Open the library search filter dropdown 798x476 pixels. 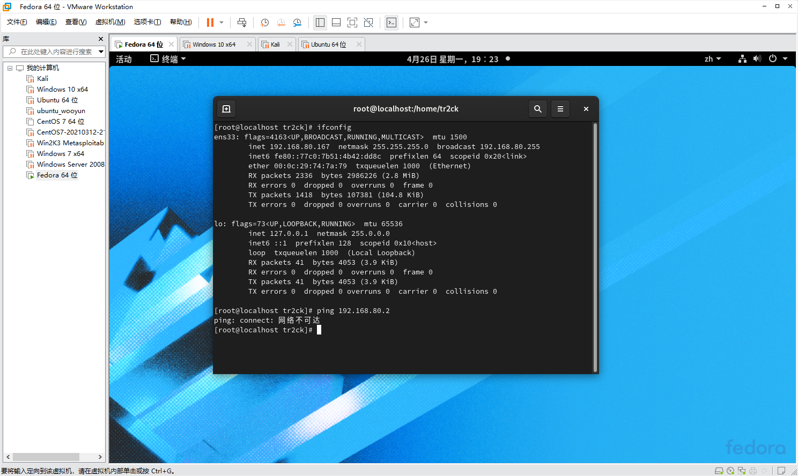[101, 51]
